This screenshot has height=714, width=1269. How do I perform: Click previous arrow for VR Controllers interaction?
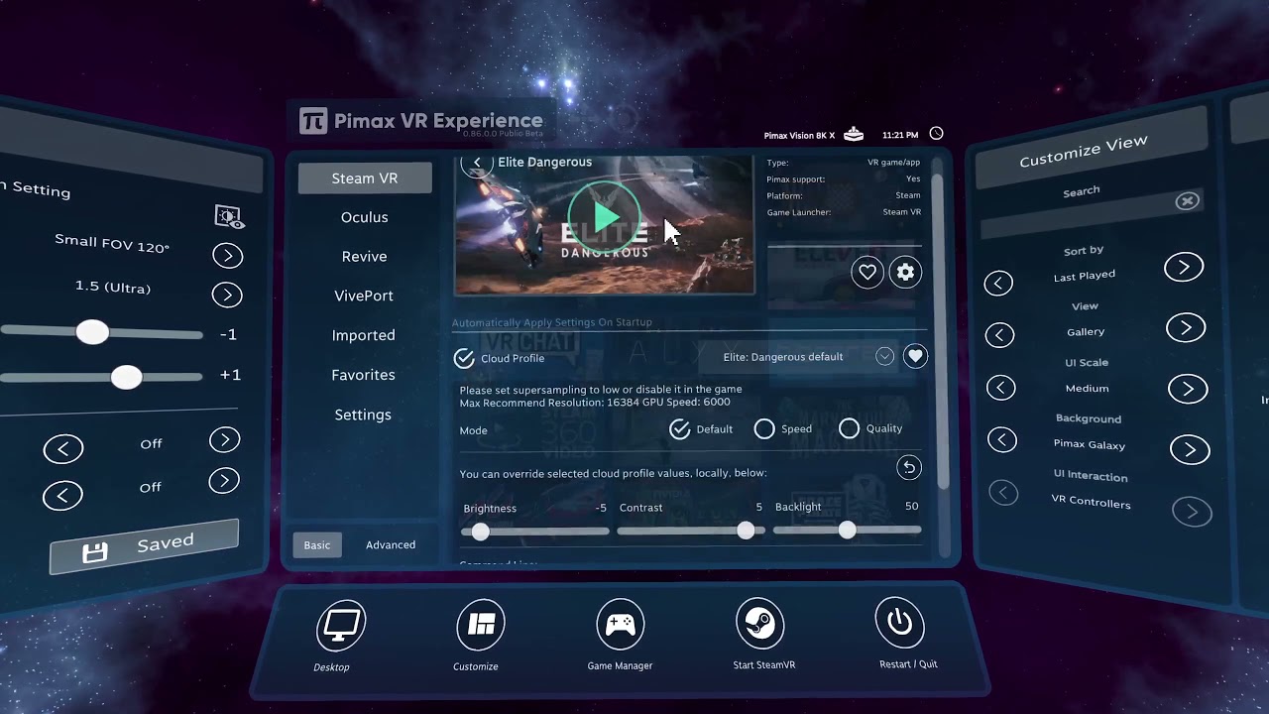point(1003,492)
